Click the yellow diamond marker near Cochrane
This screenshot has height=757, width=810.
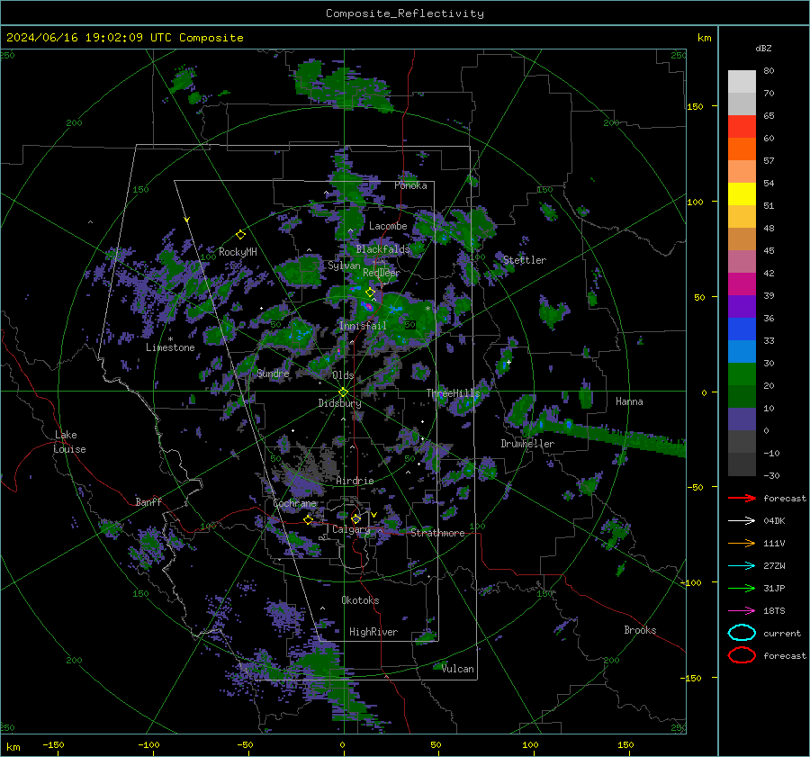[309, 519]
